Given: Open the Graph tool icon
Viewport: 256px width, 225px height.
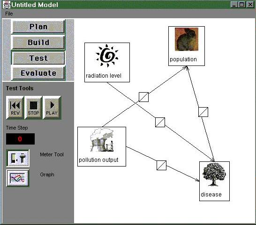Looking at the screenshot, I should (x=18, y=178).
